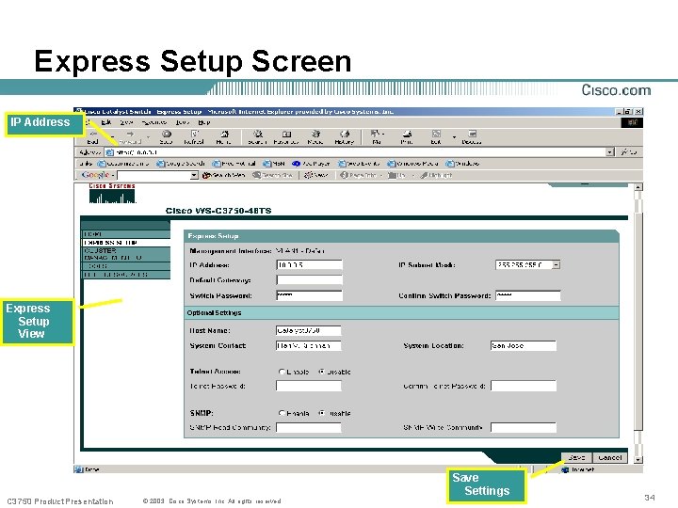678x508 pixels.
Task: Open Windows Media link in Links bar
Action: (413, 164)
